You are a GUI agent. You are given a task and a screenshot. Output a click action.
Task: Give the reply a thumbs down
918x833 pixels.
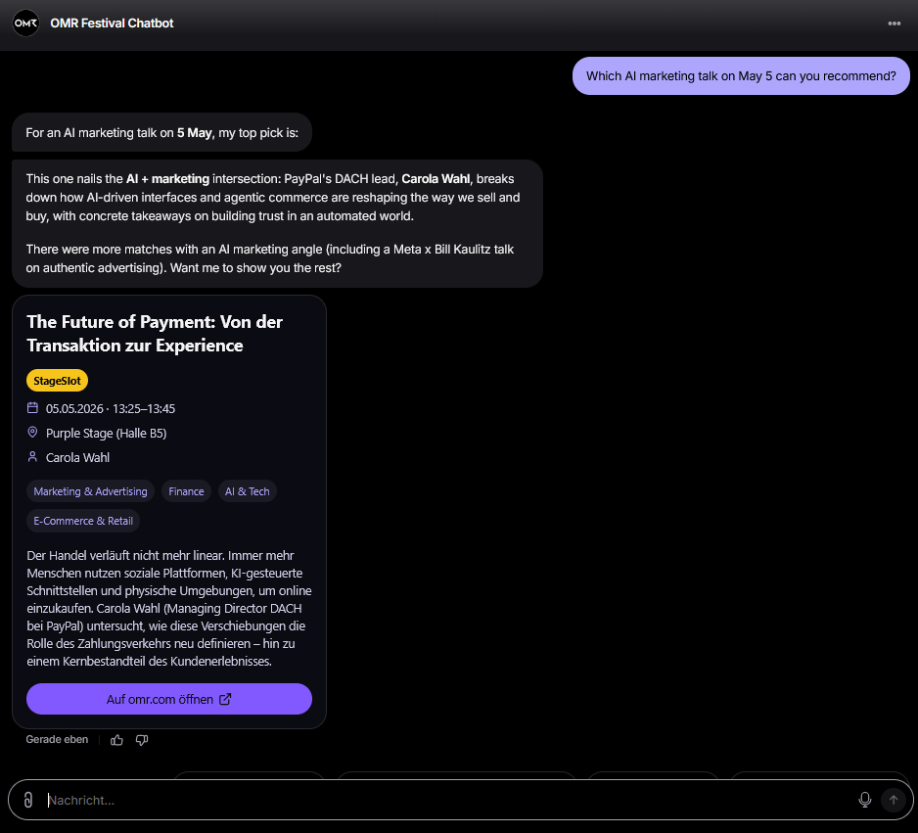(x=142, y=740)
